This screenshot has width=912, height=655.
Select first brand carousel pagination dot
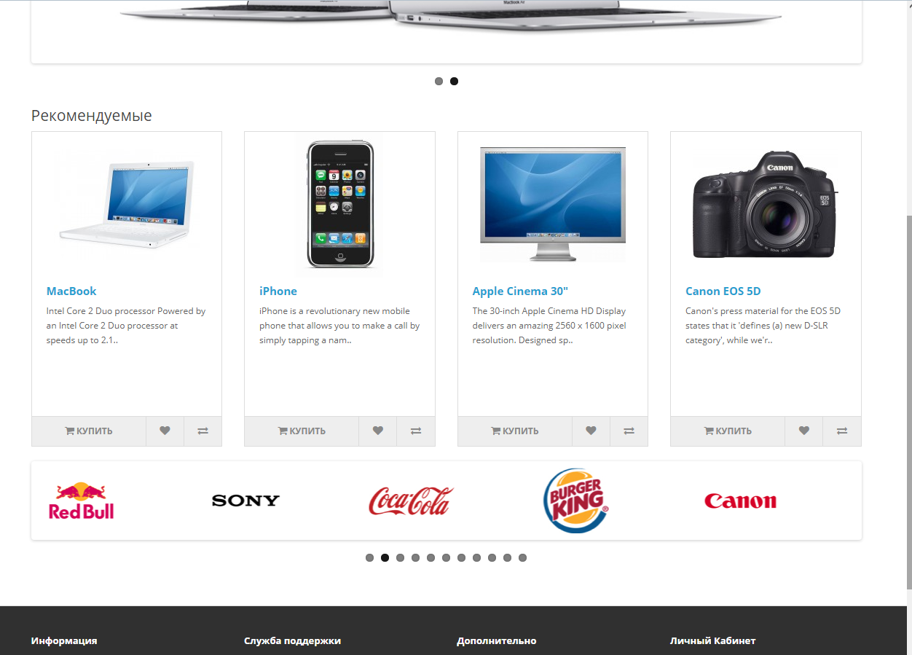click(x=369, y=557)
